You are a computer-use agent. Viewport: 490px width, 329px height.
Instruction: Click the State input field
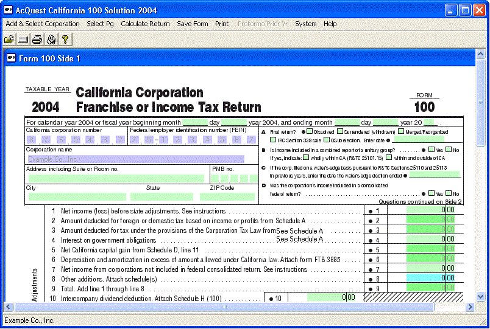(x=162, y=197)
